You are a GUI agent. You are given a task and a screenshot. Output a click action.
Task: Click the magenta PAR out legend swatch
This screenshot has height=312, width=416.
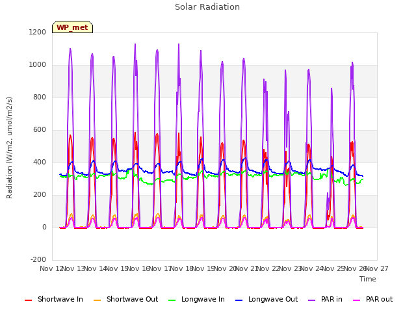pos(357,300)
